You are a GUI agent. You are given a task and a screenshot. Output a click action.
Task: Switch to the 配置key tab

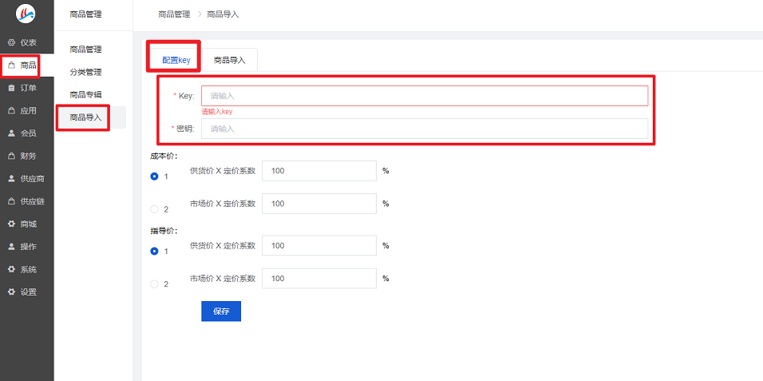[x=176, y=61]
